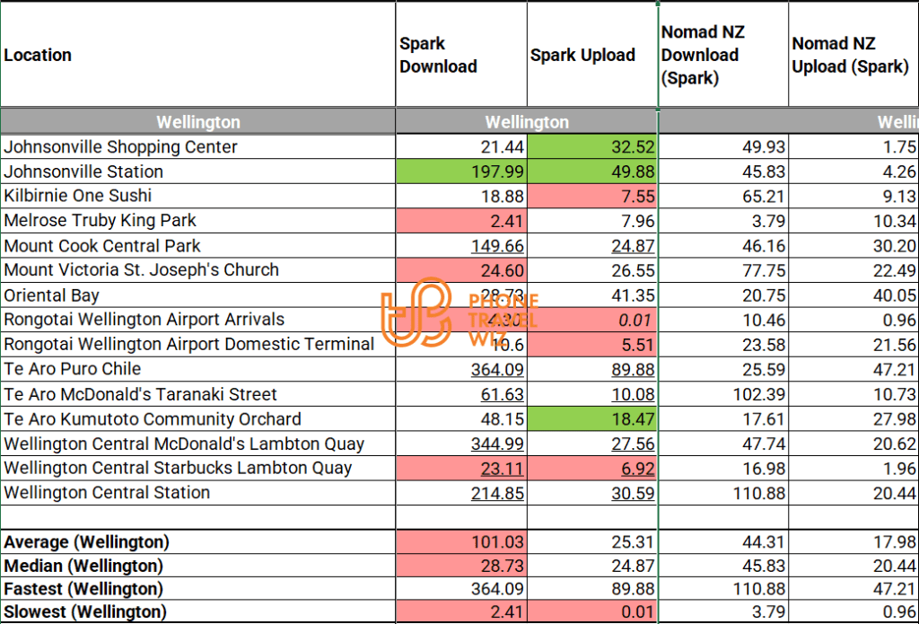Select the Johnsonville Shopping Center row label

coord(120,147)
